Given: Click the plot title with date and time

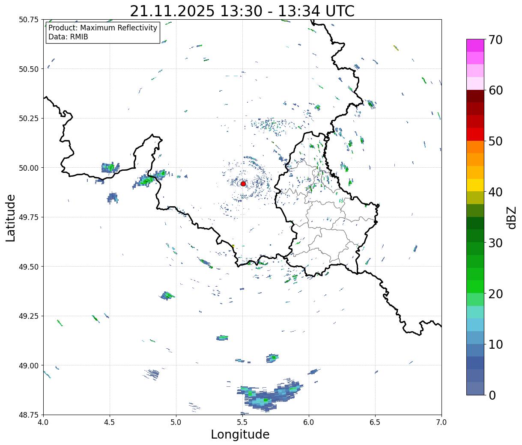Looking at the screenshot, I should [x=242, y=11].
